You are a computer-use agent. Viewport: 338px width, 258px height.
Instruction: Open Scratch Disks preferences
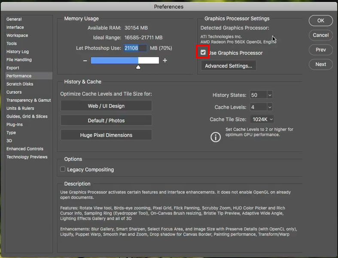click(20, 84)
